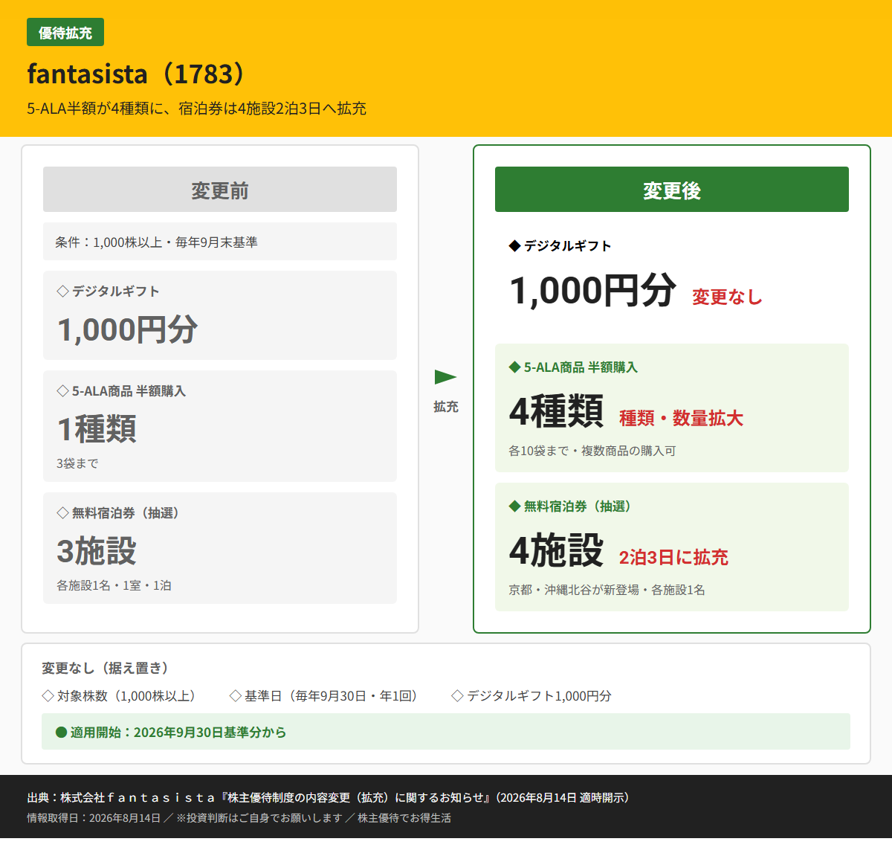
Task: Click green circle beside 適用開始
Action: tap(62, 733)
